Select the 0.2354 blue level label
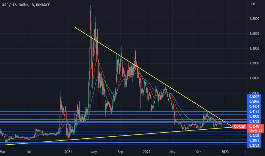Image resolution: width=265 pixels, height=156 pixels. click(x=254, y=146)
